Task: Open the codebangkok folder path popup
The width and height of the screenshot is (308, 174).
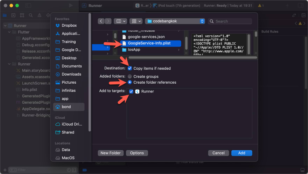Action: [x=175, y=21]
